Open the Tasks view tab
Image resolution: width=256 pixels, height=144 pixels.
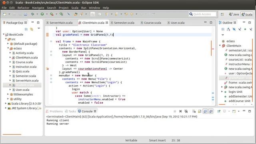click(70, 111)
